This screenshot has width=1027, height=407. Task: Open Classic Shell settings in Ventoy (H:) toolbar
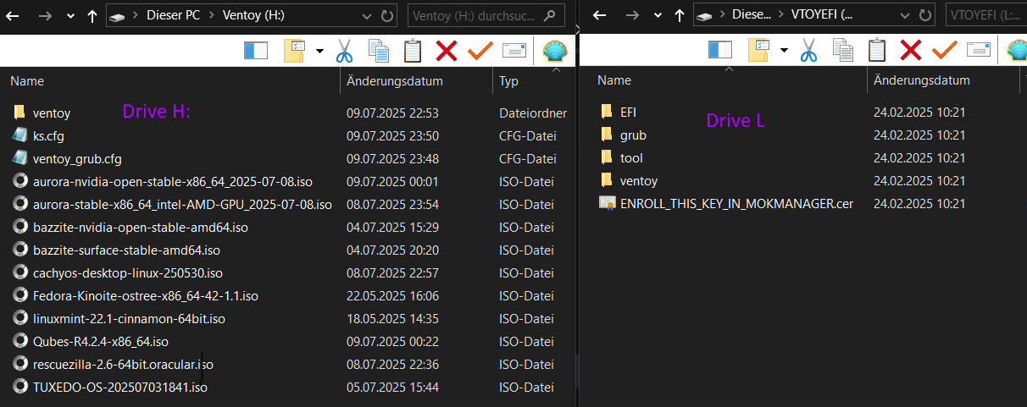tap(555, 52)
